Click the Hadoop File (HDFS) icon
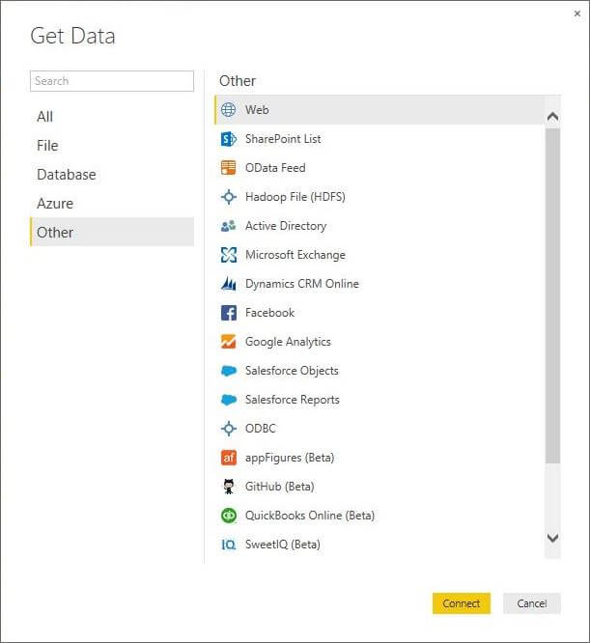The width and height of the screenshot is (590, 643). pos(229,197)
